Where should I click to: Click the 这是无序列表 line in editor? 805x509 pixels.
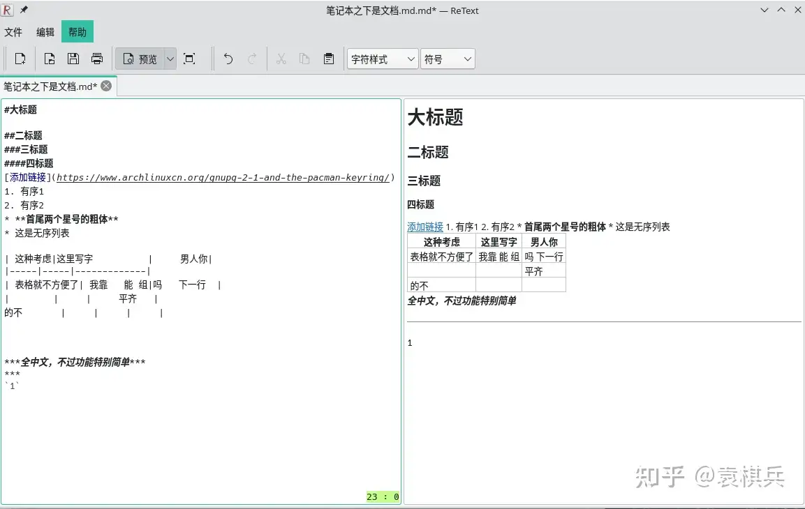(x=37, y=233)
